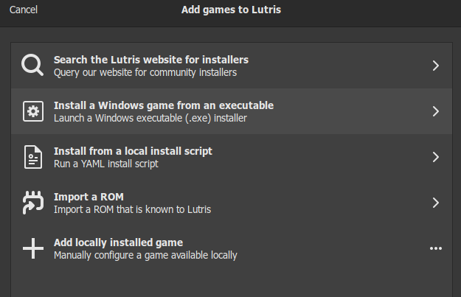Click the 'Add games to Lutris' title
Image resolution: width=461 pixels, height=297 pixels.
(x=231, y=10)
